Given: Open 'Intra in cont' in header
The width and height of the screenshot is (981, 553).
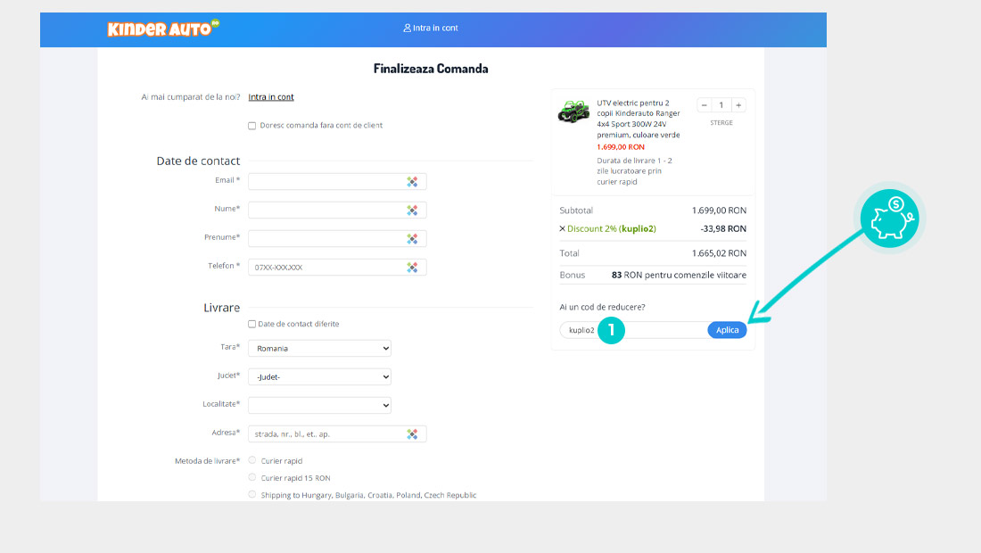Looking at the screenshot, I should 431,29.
